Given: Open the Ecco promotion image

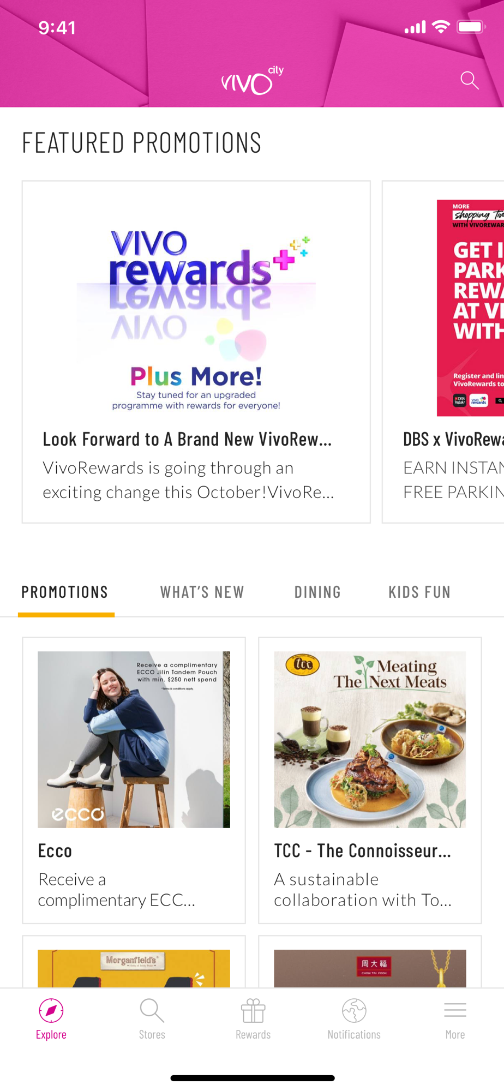Looking at the screenshot, I should [134, 739].
